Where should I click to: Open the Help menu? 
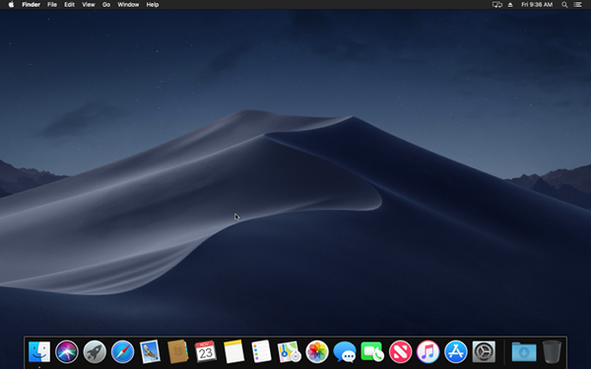153,5
